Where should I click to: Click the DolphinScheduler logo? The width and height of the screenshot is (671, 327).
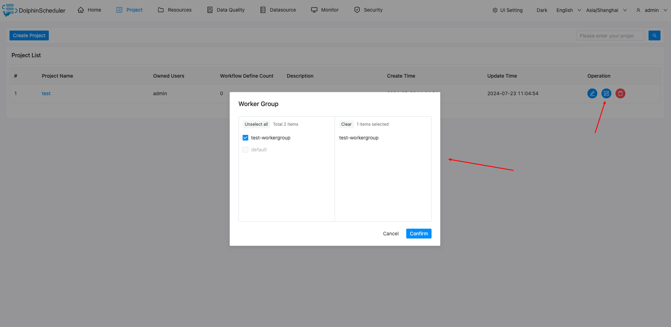coord(9,10)
